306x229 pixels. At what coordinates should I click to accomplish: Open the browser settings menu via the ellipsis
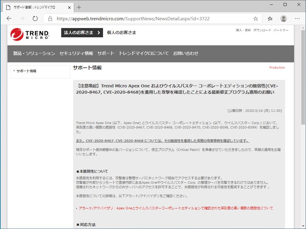click(x=298, y=18)
